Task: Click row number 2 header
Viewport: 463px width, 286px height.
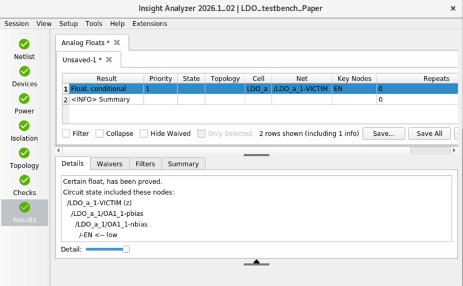Action: point(66,100)
